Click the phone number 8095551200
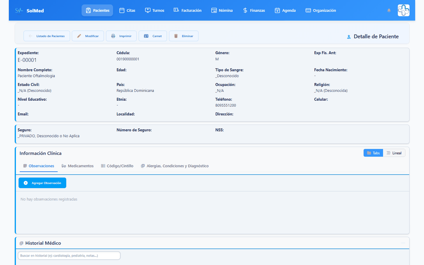 226,105
